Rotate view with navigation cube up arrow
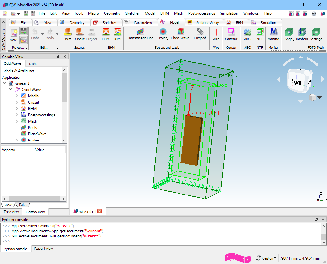The height and width of the screenshot is (264, 327). (300, 57)
